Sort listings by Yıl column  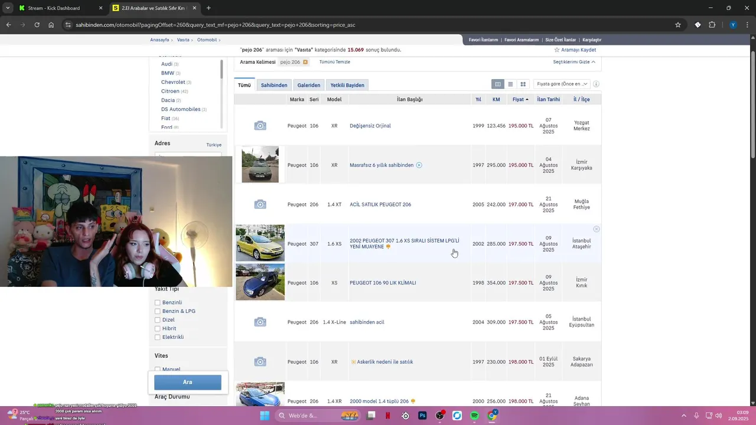point(478,100)
